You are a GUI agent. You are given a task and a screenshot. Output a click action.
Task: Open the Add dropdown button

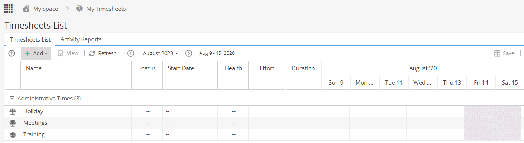36,53
